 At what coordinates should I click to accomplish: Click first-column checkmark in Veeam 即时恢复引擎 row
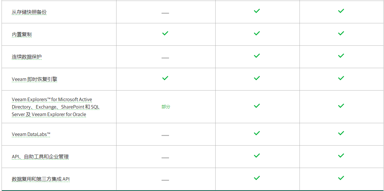click(x=165, y=78)
